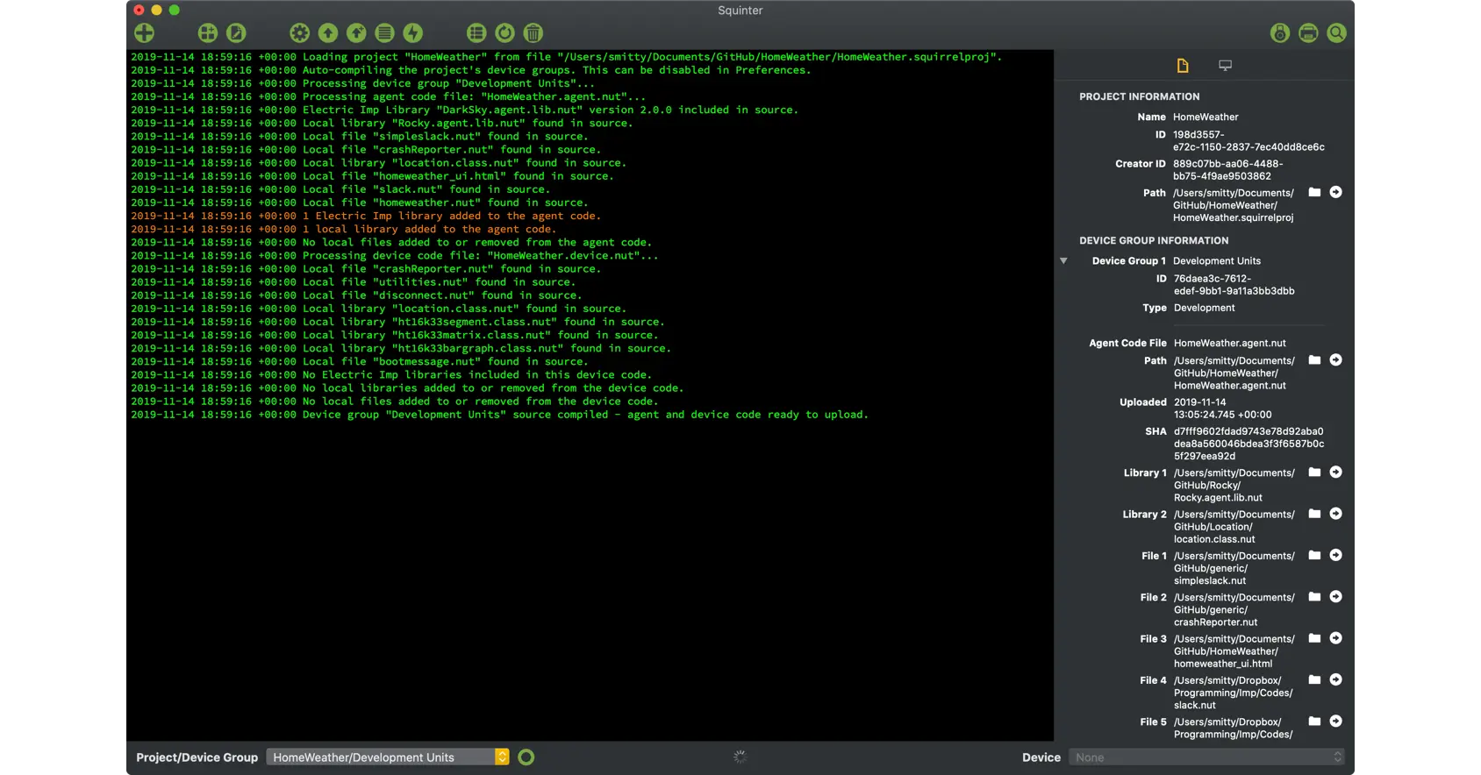Click the circular refresh arrow toolbar icon
The image size is (1481, 775).
pos(504,33)
